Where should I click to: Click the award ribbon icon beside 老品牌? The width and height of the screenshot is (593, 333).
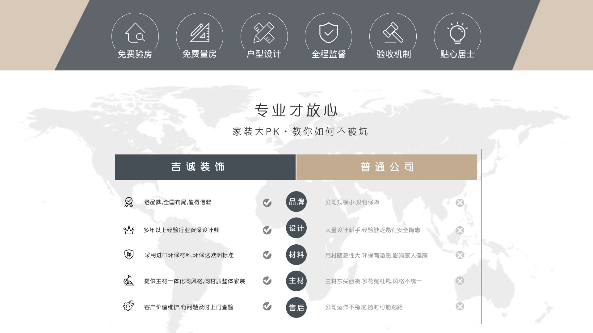point(129,202)
